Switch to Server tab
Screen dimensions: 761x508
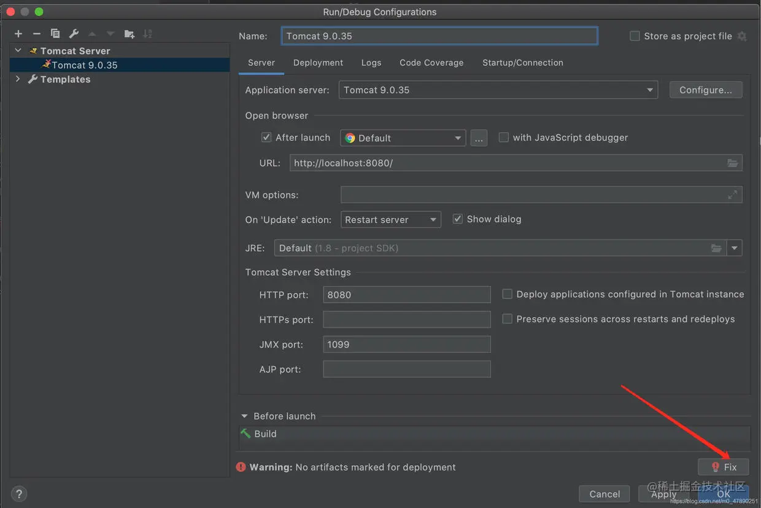(261, 63)
